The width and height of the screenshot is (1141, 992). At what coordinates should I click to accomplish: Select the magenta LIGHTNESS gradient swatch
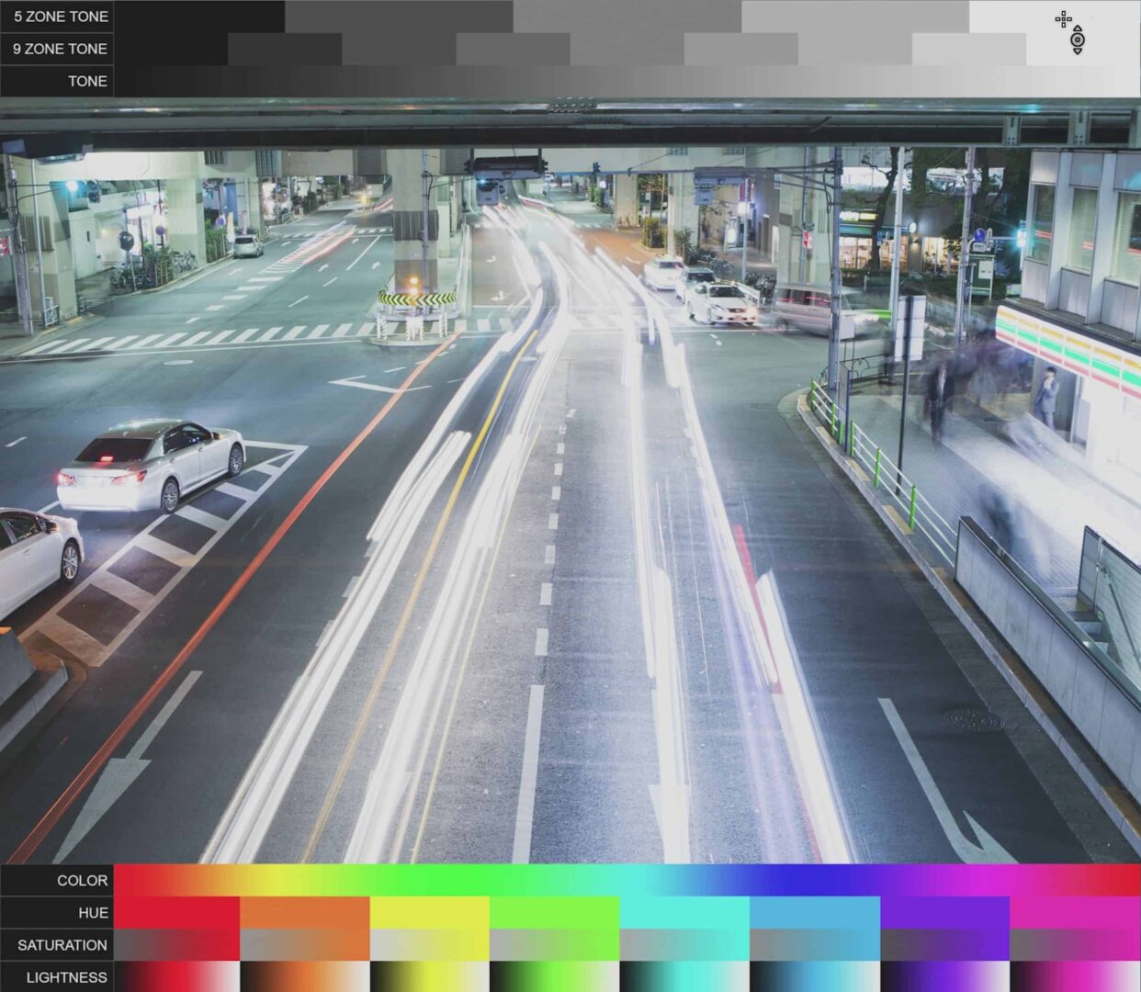click(1075, 976)
